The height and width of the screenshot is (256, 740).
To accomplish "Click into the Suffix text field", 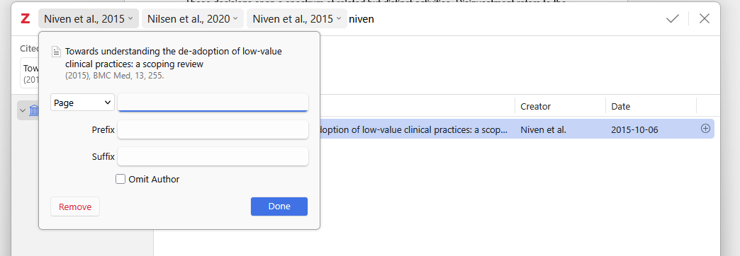I will coord(213,157).
